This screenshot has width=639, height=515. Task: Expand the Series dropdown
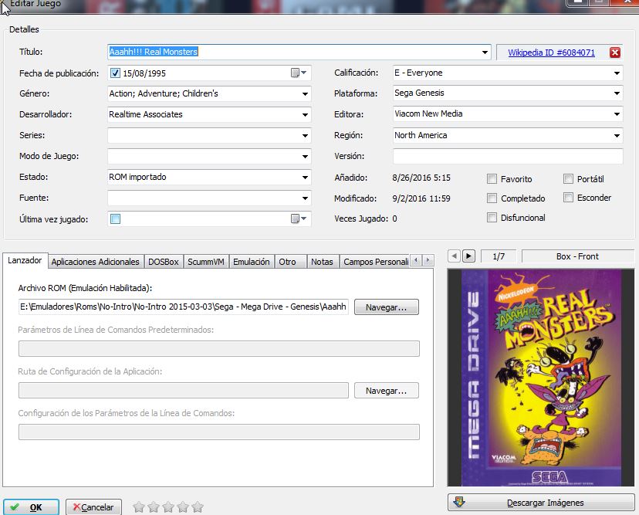(x=305, y=135)
